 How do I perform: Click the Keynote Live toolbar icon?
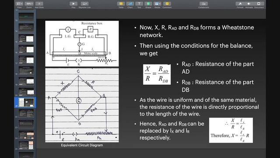84,4
